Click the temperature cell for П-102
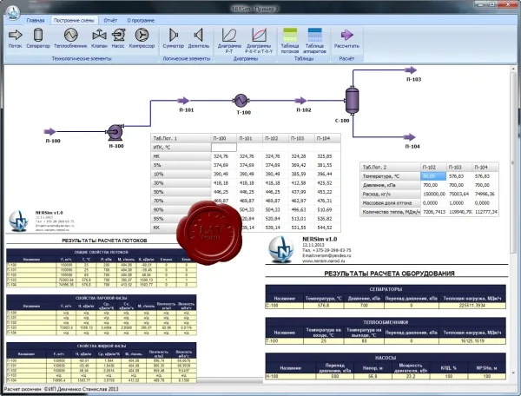 click(x=433, y=176)
